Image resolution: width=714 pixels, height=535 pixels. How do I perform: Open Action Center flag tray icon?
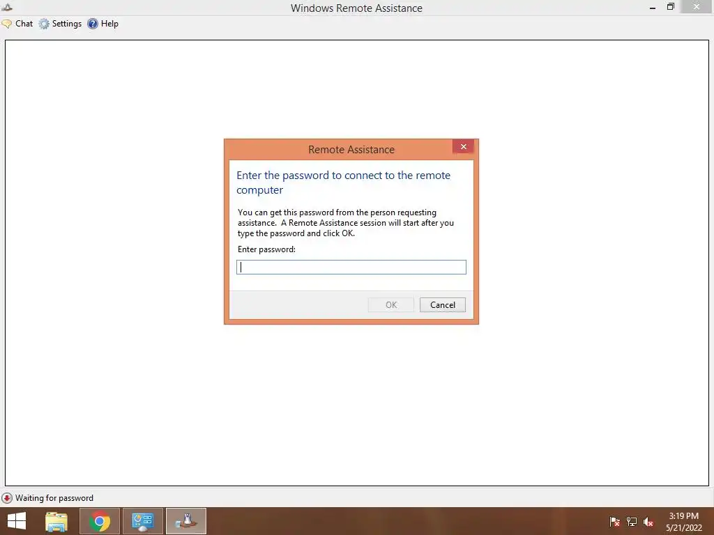[x=614, y=522]
